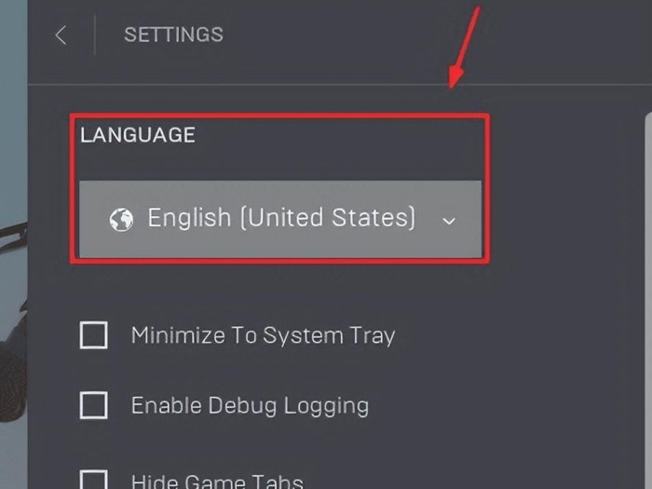Click the vertical divider beside back arrow
652x489 pixels.
pos(95,35)
